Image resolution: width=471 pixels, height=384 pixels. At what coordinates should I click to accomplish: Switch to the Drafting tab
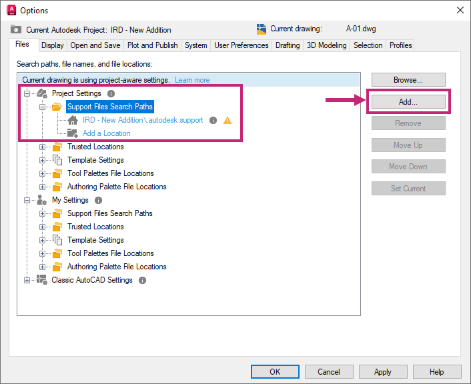click(288, 45)
